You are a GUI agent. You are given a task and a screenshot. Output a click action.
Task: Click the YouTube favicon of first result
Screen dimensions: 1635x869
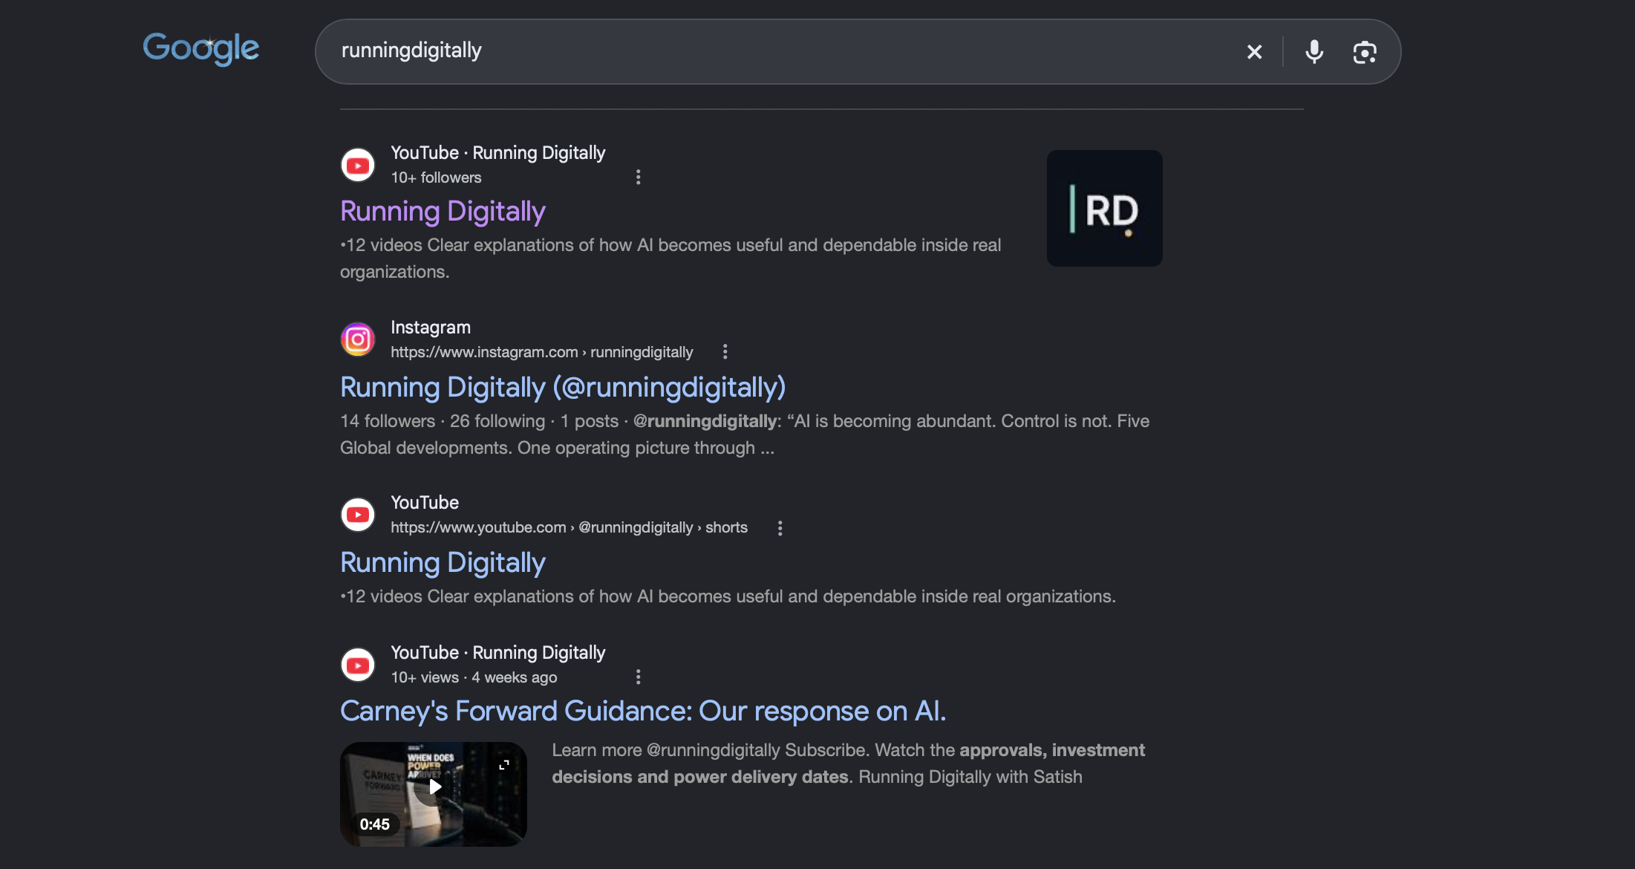tap(358, 165)
